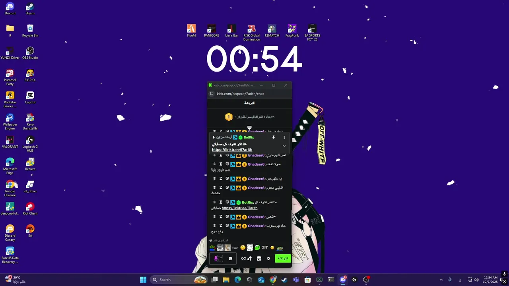Delete the last Ghadeer6 message with trash icon
This screenshot has height=286, width=509.
pos(215,226)
